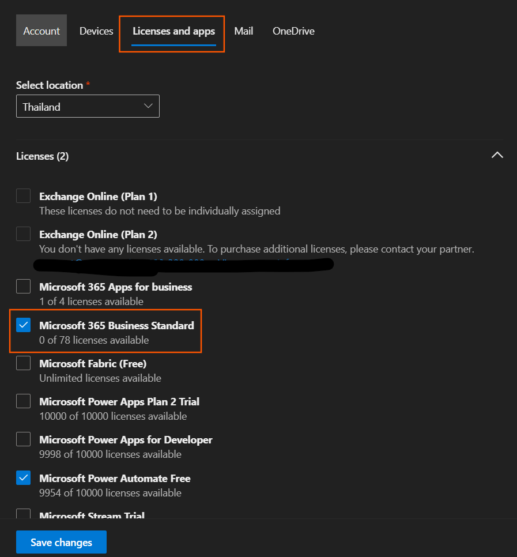The image size is (517, 557).
Task: Check the Exchange Online (Plan 1) checkbox
Action: point(24,195)
